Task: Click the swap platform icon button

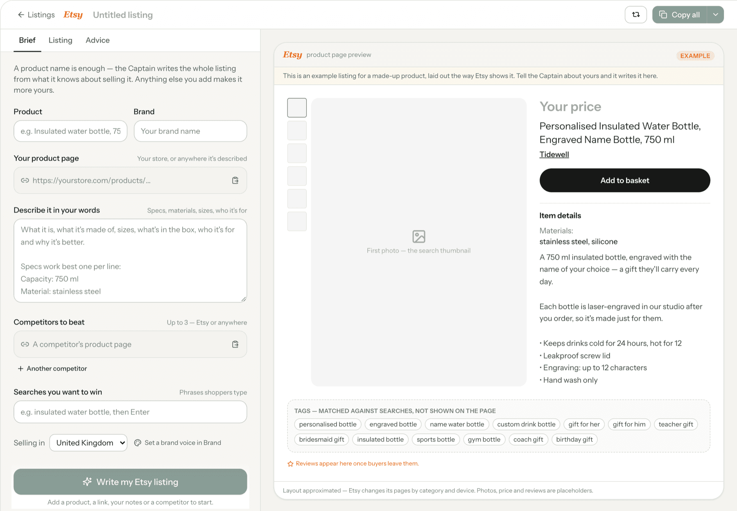Action: (x=636, y=15)
